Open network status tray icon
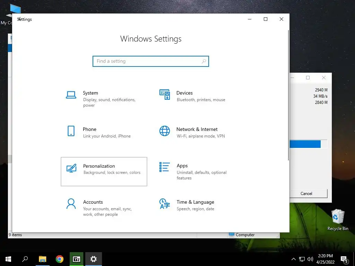The height and width of the screenshot is (266, 355). point(302,259)
